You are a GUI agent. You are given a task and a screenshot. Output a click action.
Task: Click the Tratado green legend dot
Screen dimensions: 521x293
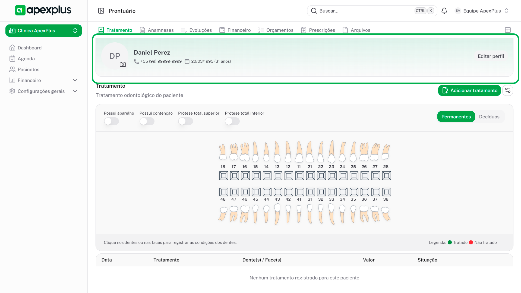pyautogui.click(x=450, y=242)
